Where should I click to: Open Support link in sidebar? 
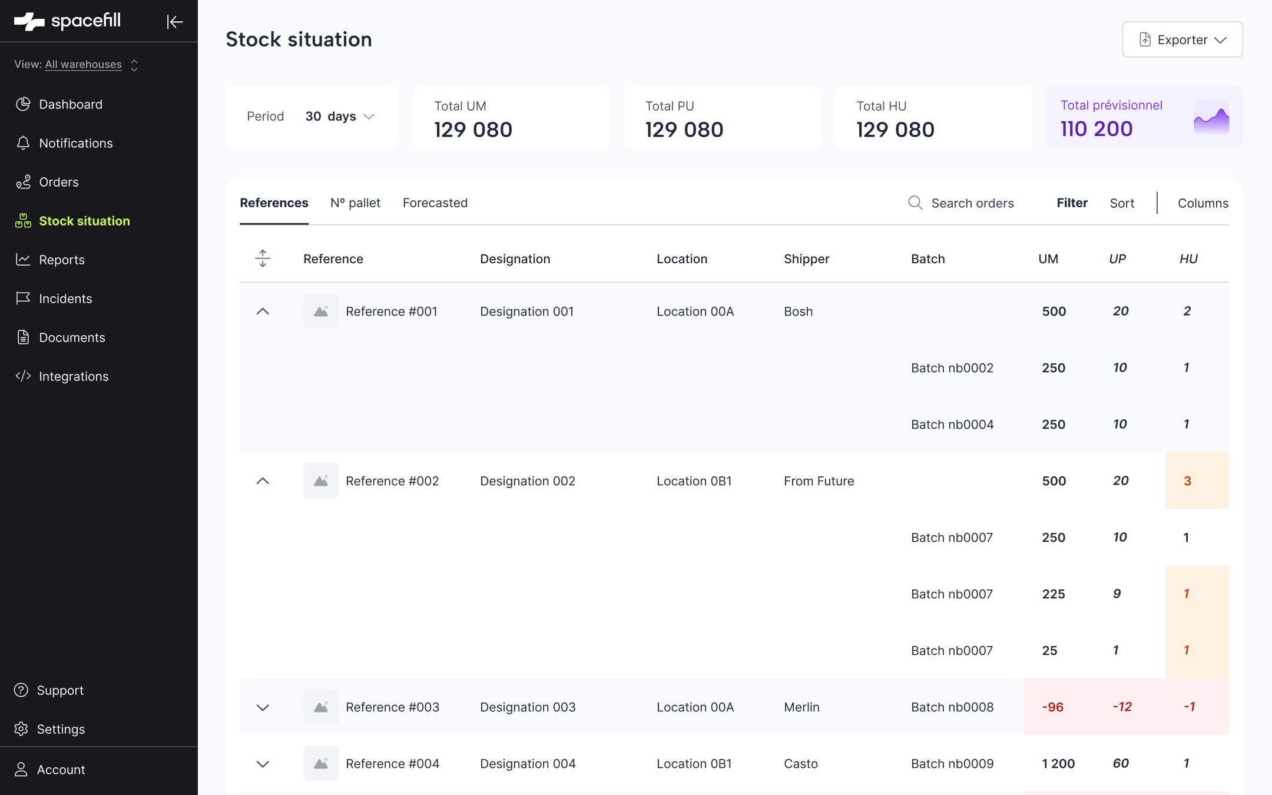60,690
